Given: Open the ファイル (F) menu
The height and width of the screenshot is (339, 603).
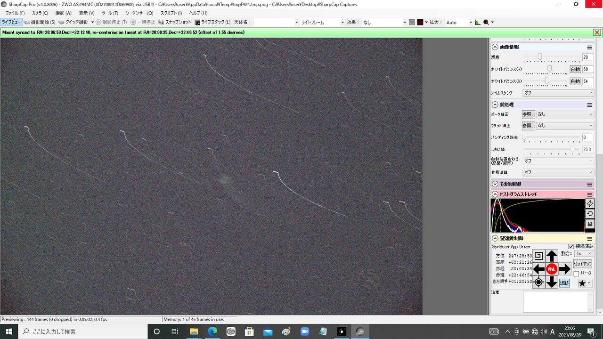Looking at the screenshot, I should pyautogui.click(x=15, y=13).
